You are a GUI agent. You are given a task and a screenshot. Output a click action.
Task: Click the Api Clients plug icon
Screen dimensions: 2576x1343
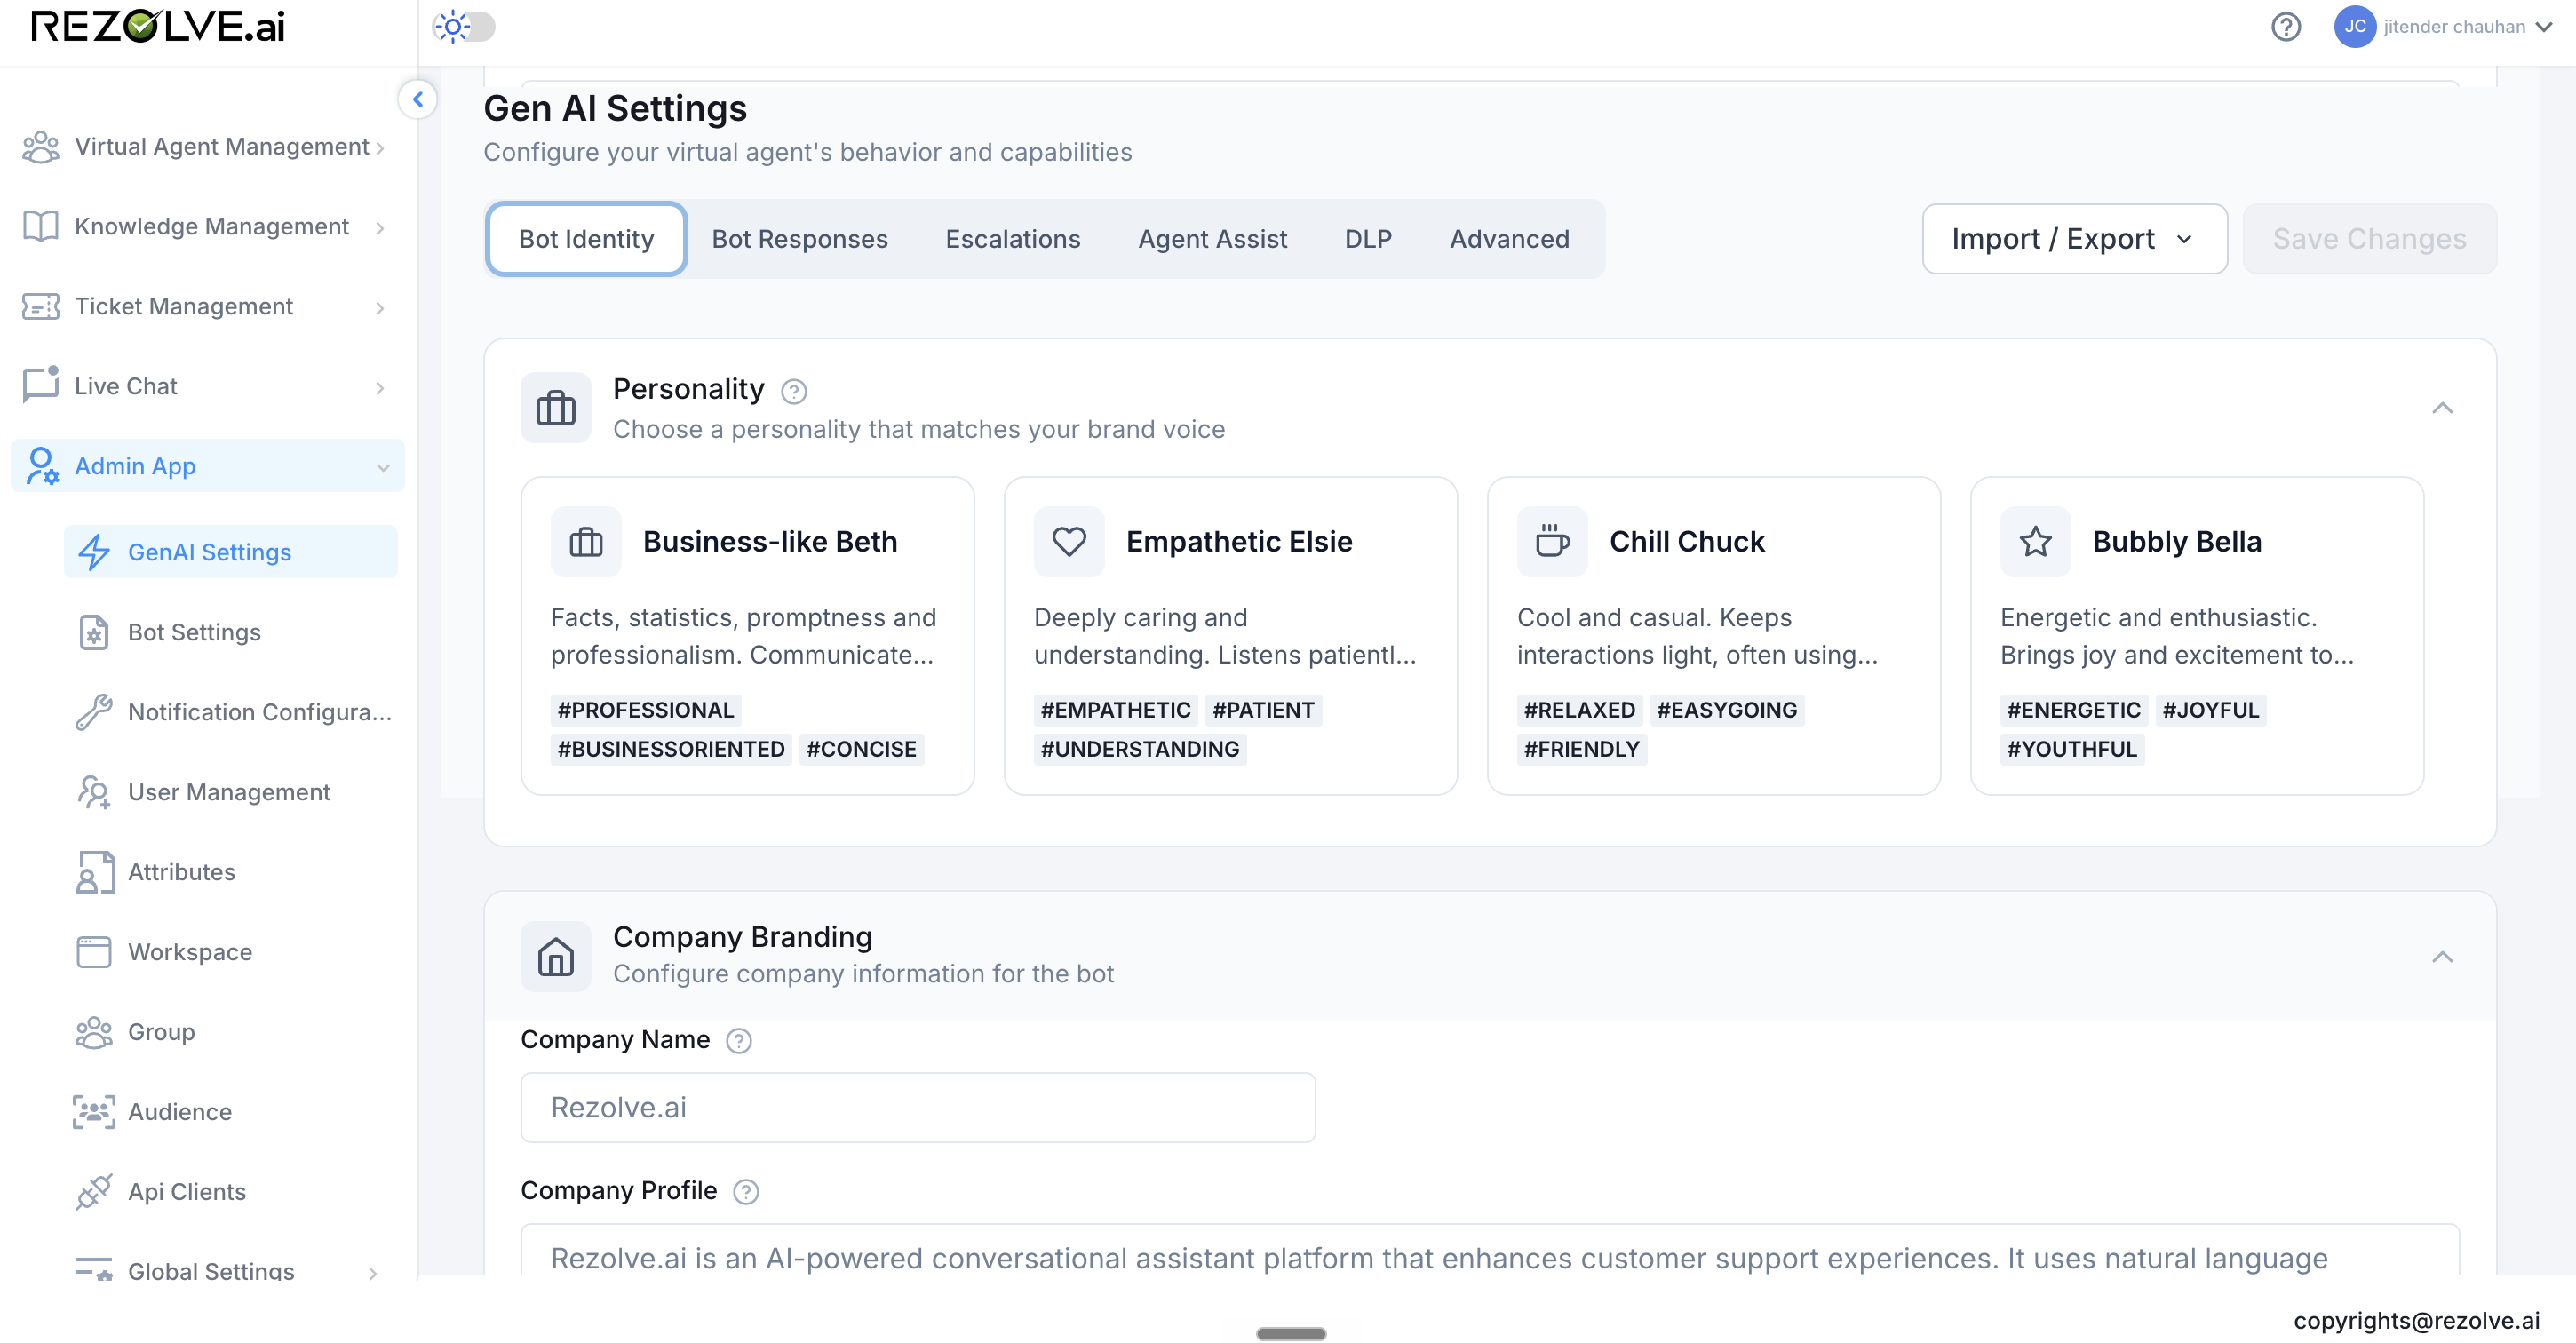94,1192
